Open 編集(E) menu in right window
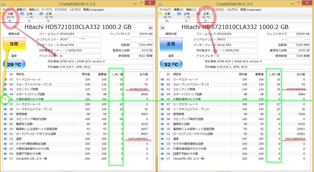 (178, 10)
